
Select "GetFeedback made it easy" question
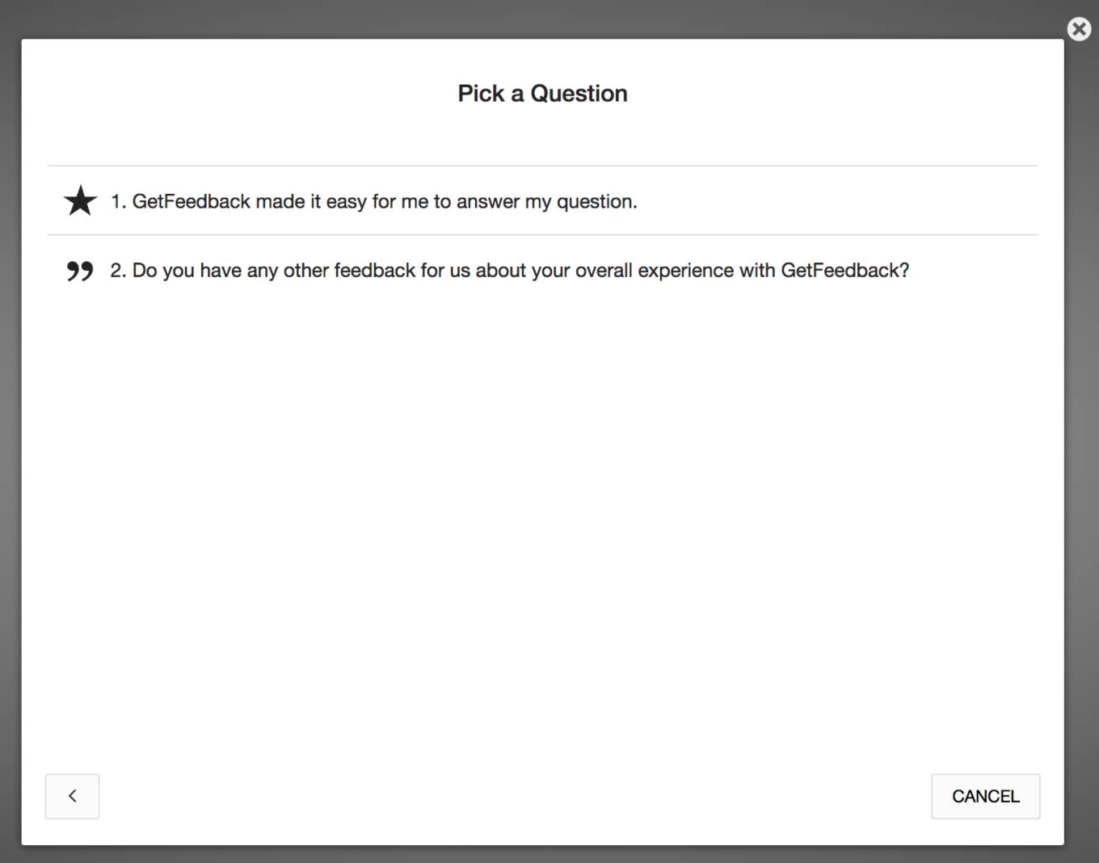(x=542, y=200)
